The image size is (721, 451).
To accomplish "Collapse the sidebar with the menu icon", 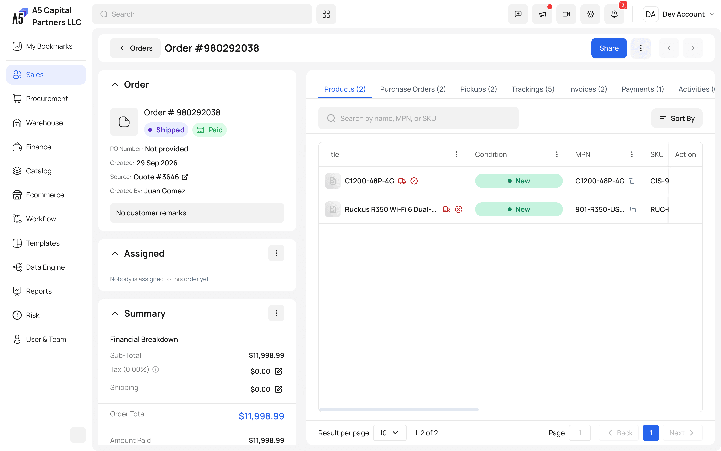I will click(x=78, y=435).
